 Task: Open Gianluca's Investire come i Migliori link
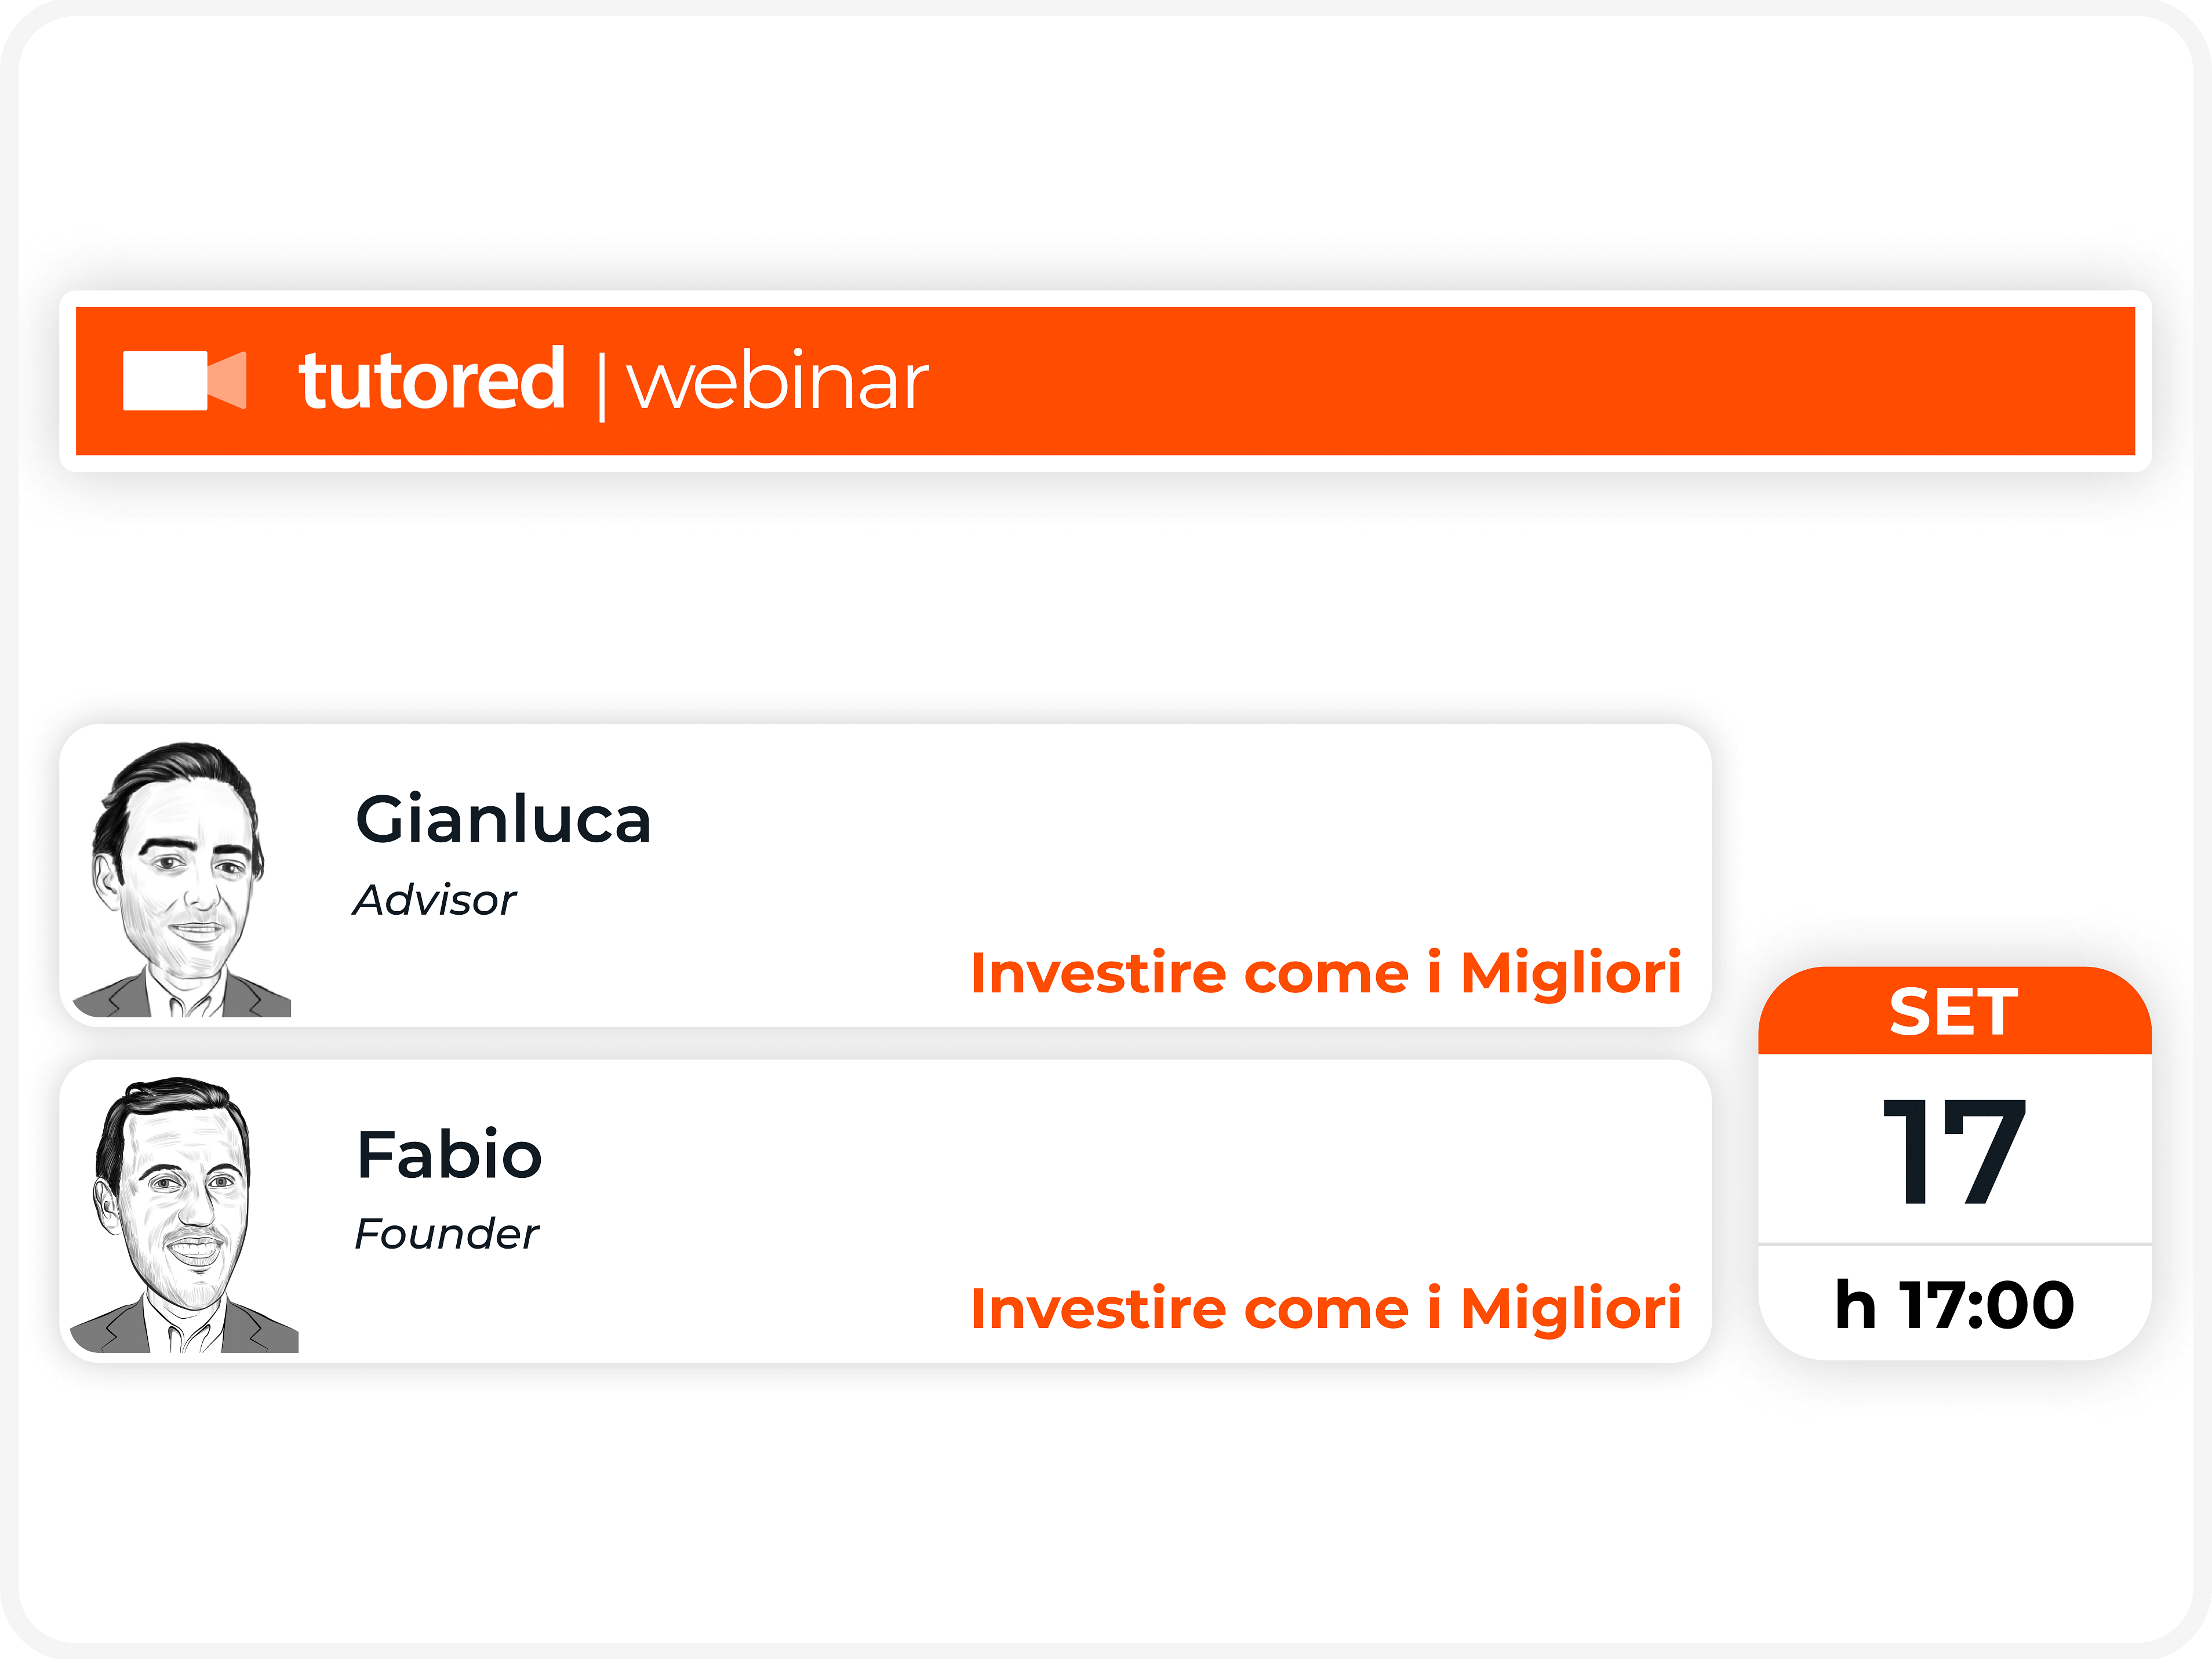(x=1326, y=973)
